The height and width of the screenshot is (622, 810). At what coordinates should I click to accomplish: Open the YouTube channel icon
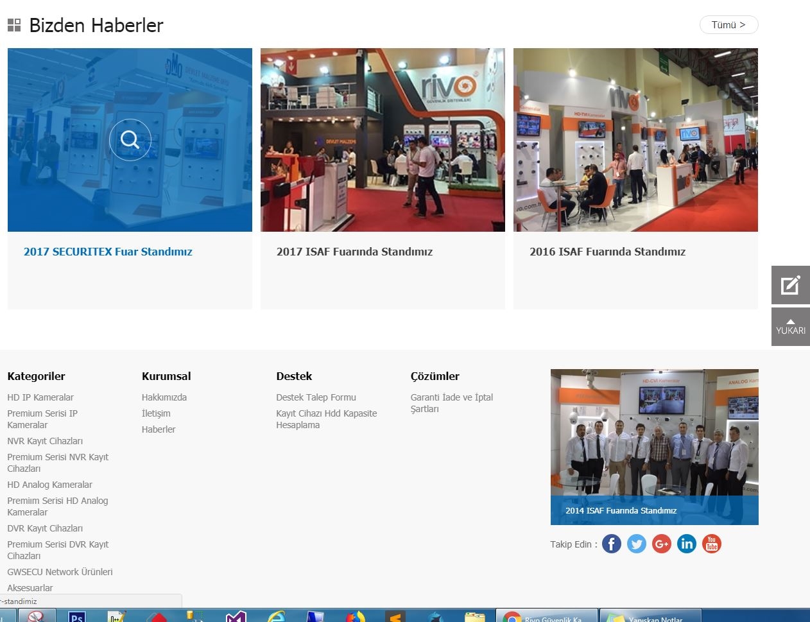(712, 544)
